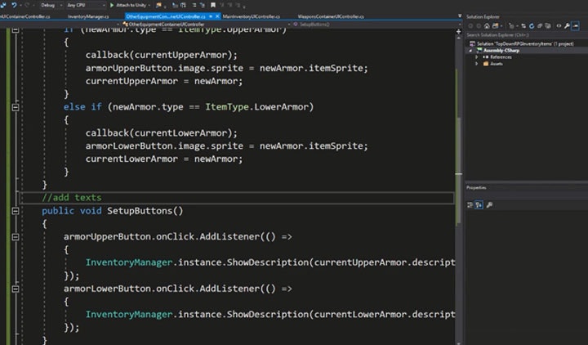Collapse the Assembly-CSharp project node
The image size is (588, 345).
(470, 51)
